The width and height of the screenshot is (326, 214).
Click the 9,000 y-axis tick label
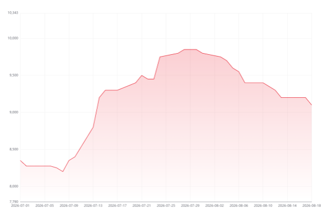[x=14, y=113]
